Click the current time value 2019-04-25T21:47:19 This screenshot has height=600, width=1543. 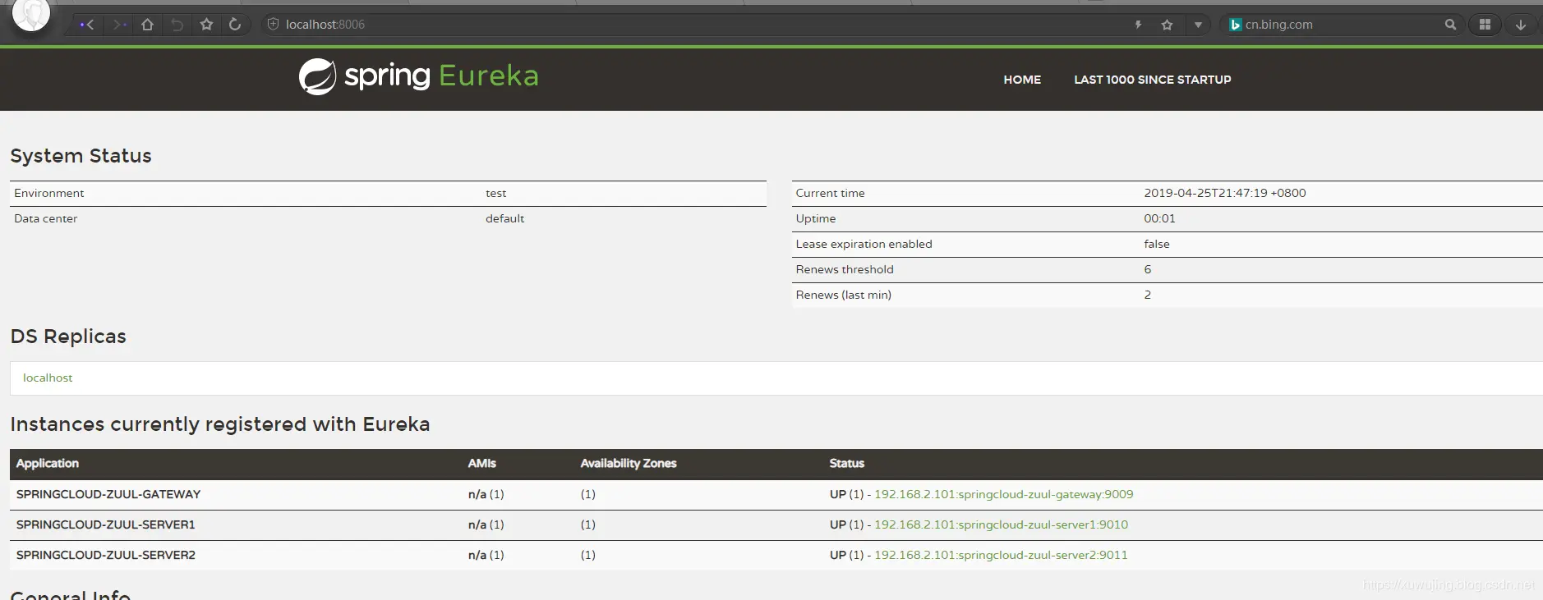(1224, 193)
